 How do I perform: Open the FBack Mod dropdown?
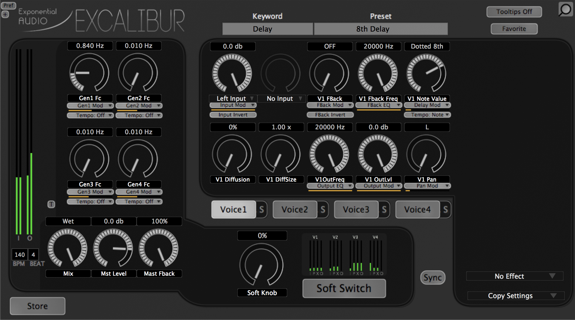point(330,105)
